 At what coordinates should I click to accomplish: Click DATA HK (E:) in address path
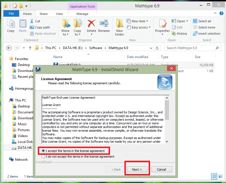click(x=73, y=48)
